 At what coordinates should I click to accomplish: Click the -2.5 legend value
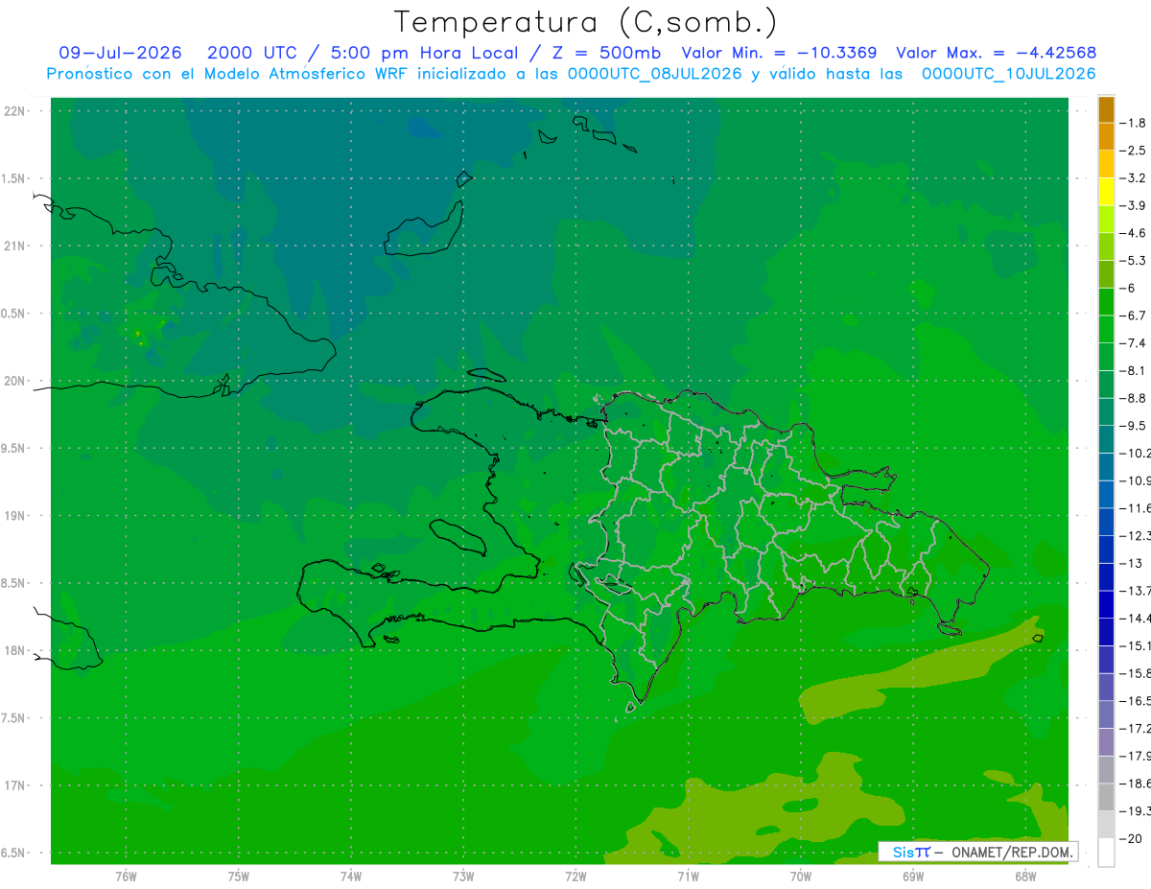(1133, 151)
